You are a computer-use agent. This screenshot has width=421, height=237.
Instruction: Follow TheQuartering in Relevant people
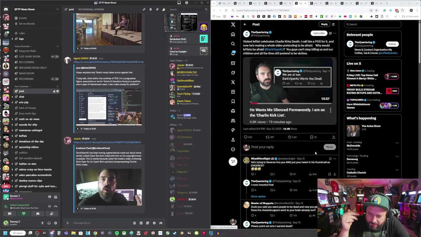392,44
